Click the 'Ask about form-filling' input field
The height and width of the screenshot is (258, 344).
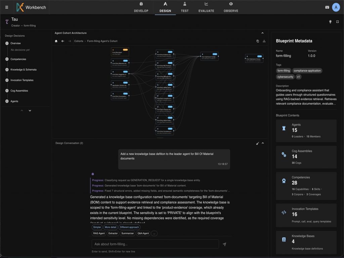click(x=155, y=244)
